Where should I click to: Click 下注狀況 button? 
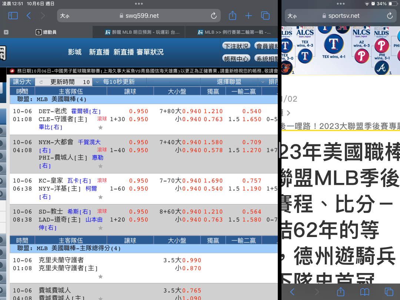click(236, 46)
